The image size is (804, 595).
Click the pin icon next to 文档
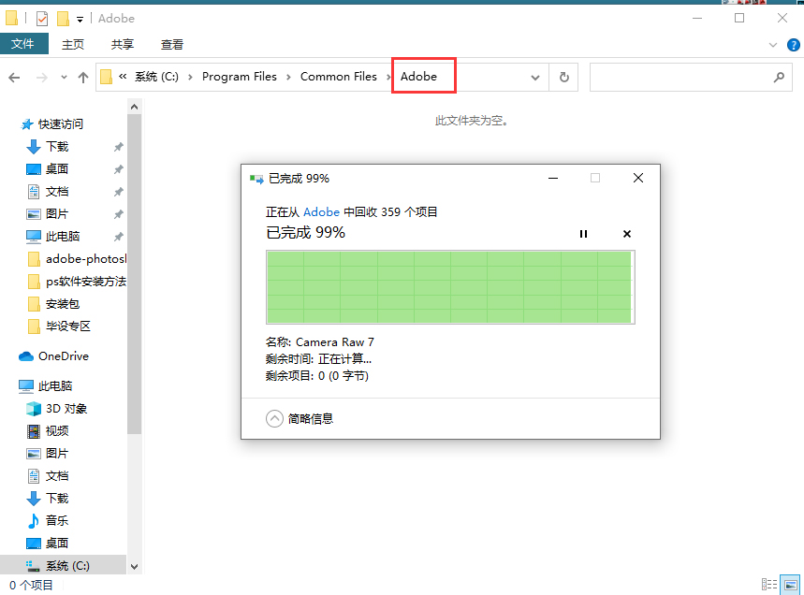click(119, 192)
